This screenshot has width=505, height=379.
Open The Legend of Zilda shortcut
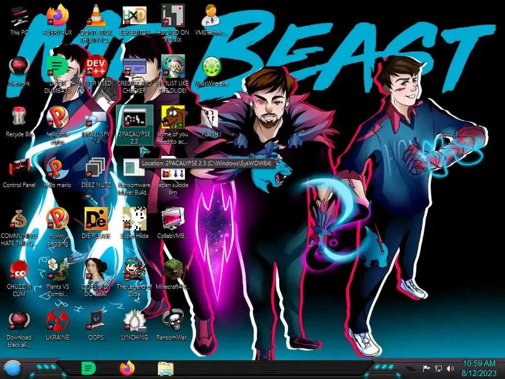click(x=135, y=278)
